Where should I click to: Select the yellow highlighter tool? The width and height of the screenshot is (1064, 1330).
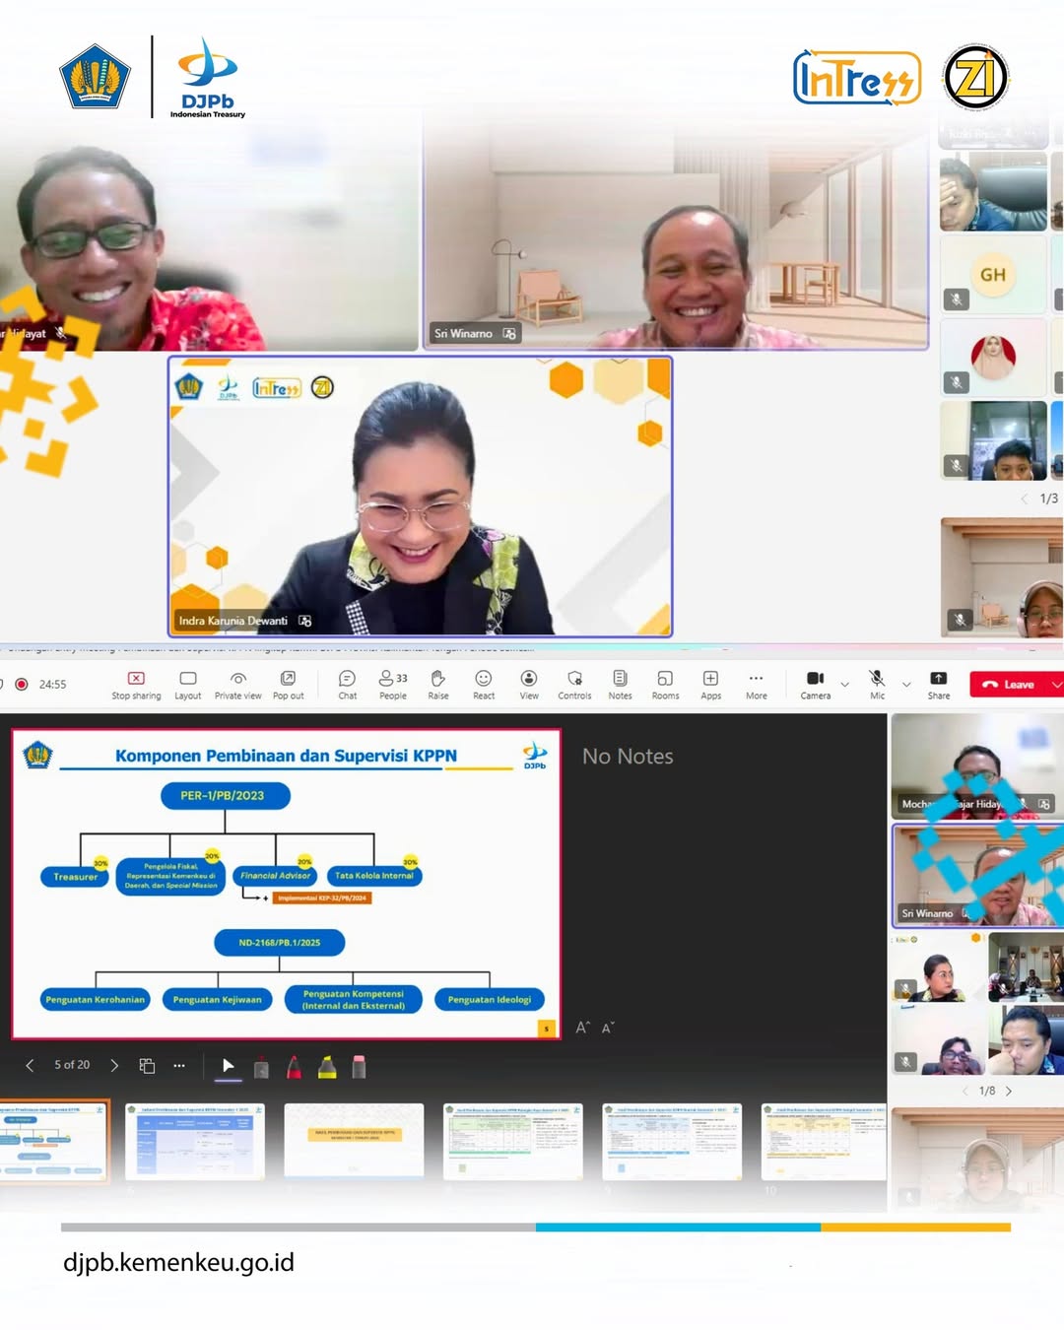(x=327, y=1067)
